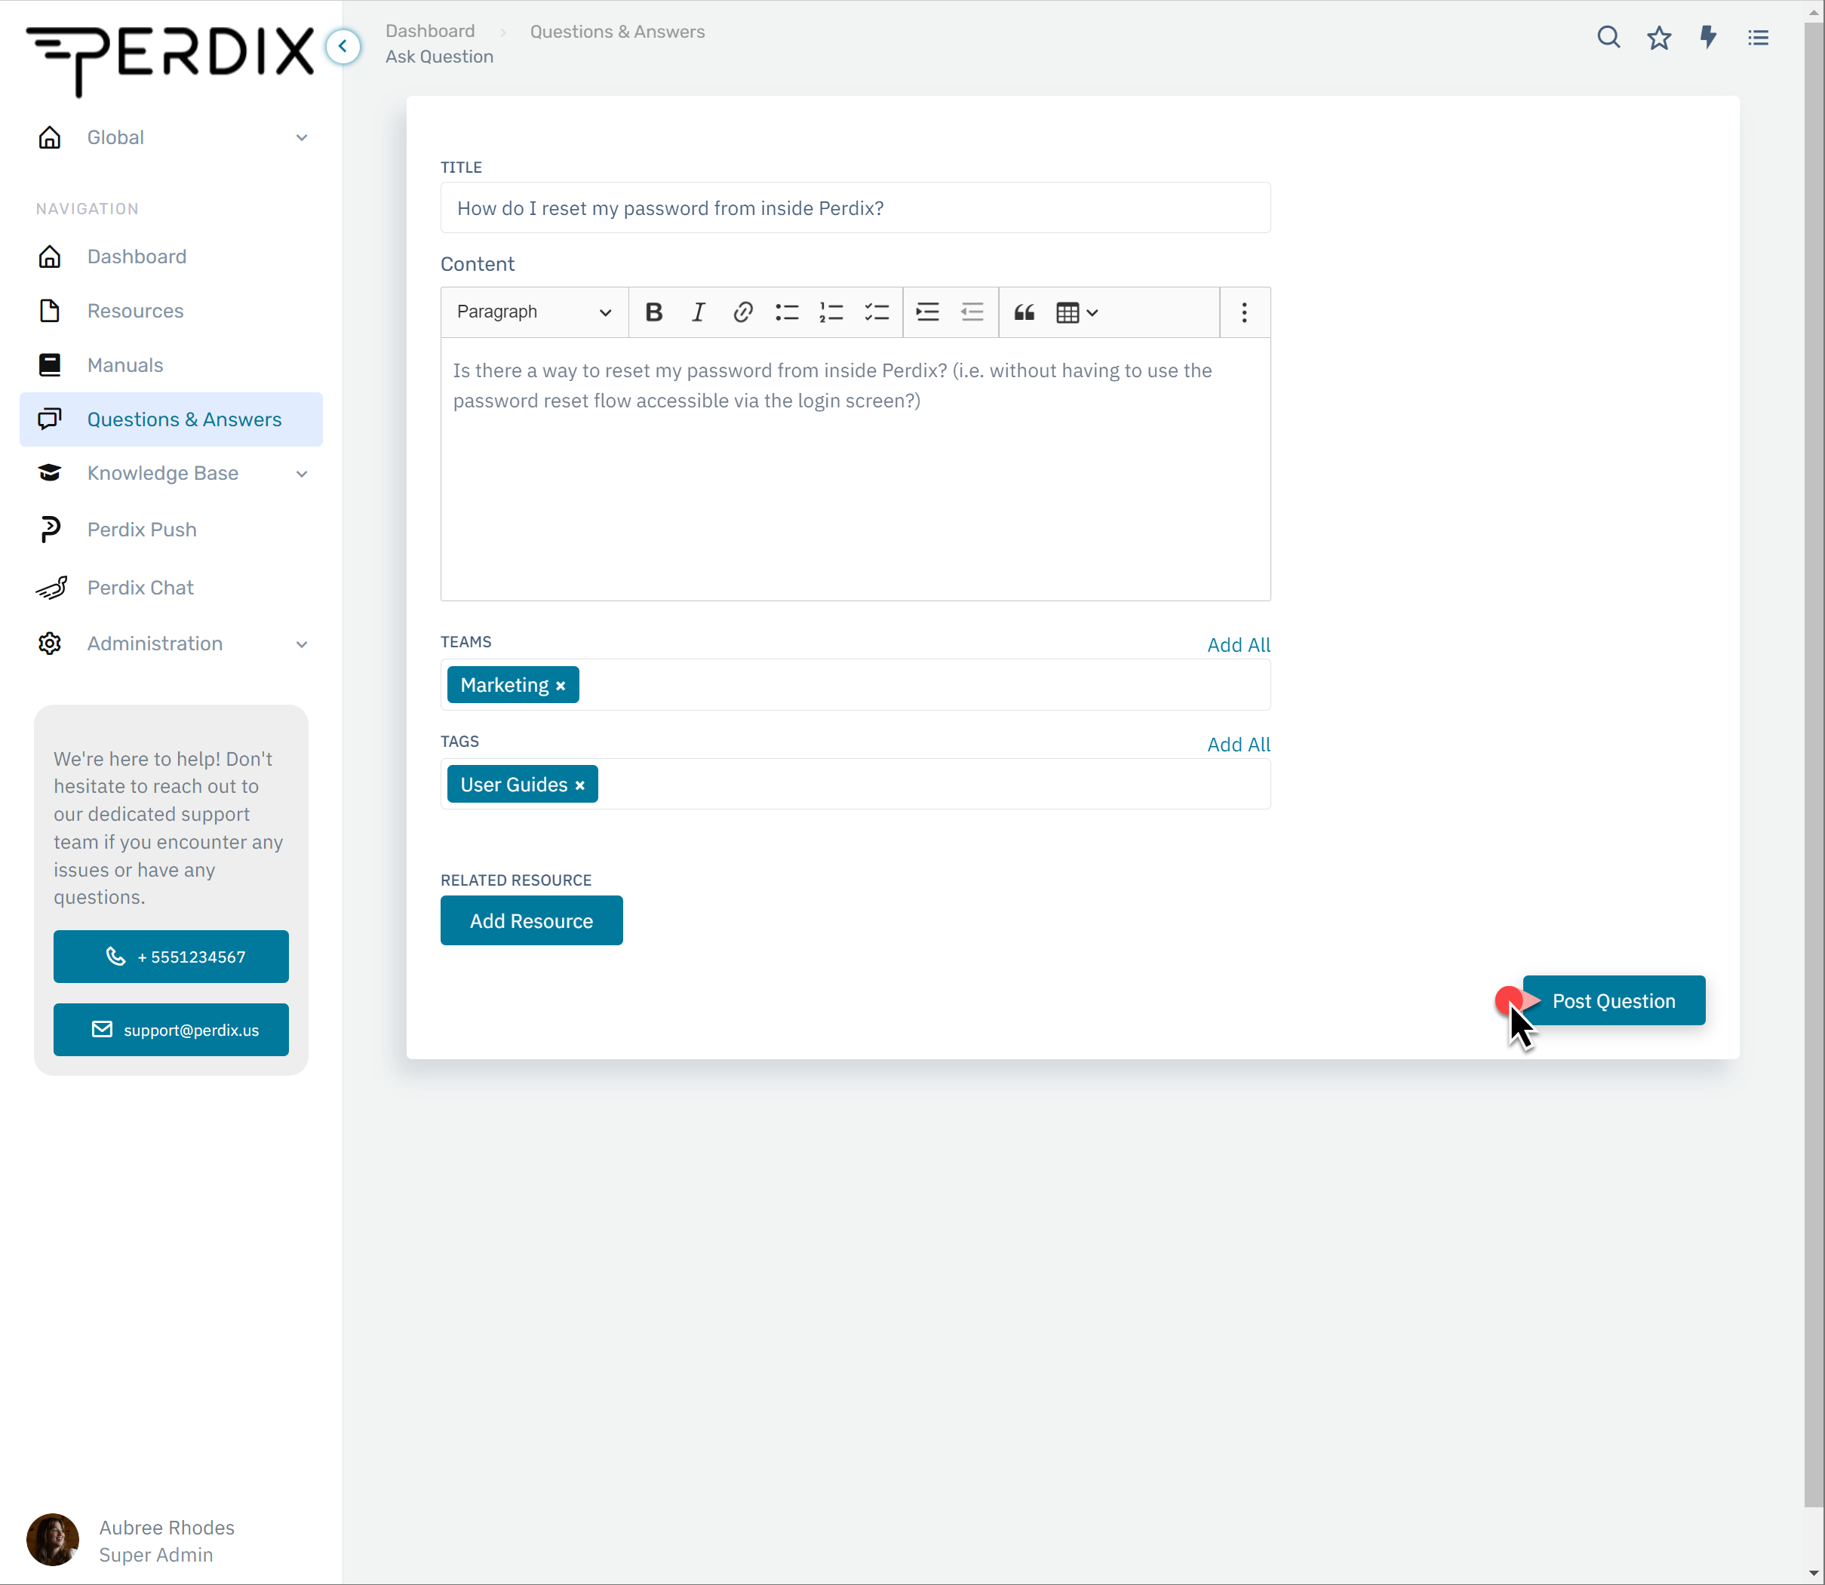
Task: Open the insert table dropdown
Action: tap(1077, 312)
